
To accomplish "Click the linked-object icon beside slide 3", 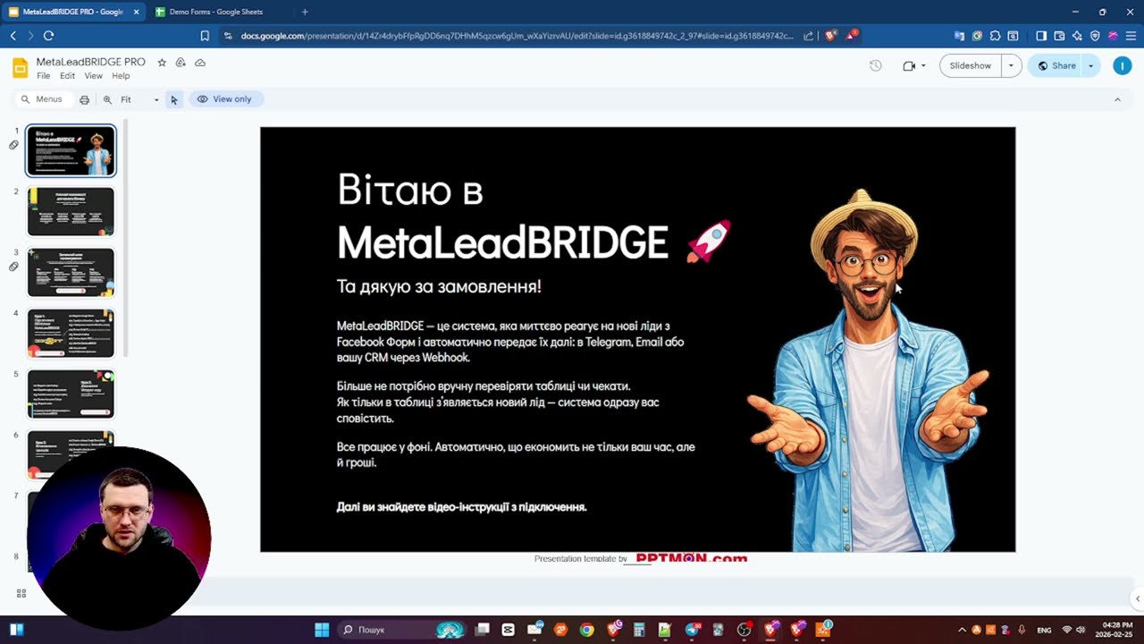I will coord(13,267).
